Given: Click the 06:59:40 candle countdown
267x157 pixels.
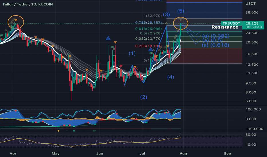Looking at the screenshot, I should 254,27.
